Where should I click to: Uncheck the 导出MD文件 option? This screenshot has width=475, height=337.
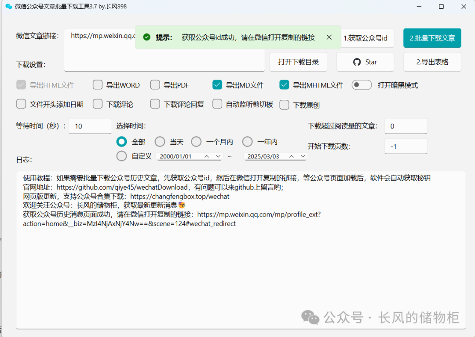217,85
